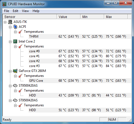Collapse Temperatures under second ST9500420AS
This screenshot has height=124, width=134.
15,105
